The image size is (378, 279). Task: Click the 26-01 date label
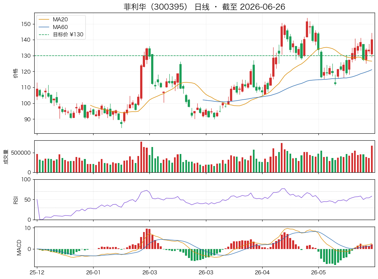pos(93,272)
